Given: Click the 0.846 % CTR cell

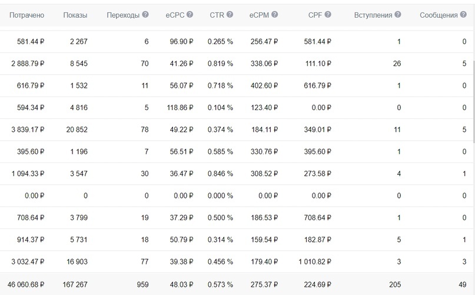Looking at the screenshot, I should coord(220,174).
